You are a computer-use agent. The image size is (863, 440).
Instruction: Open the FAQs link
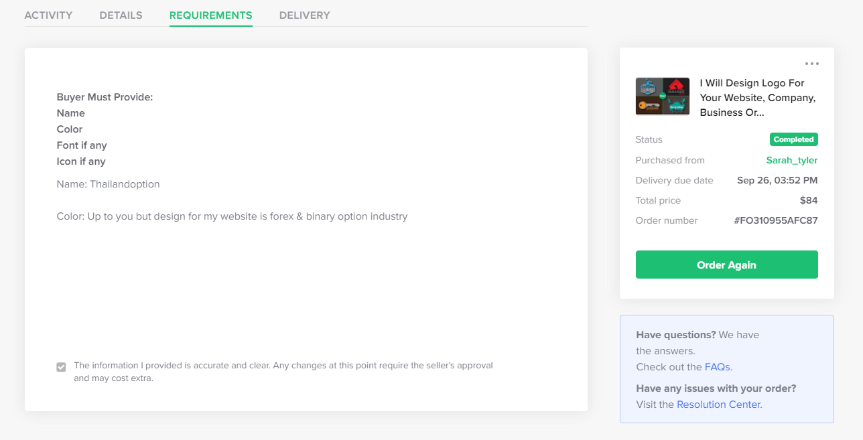click(718, 367)
